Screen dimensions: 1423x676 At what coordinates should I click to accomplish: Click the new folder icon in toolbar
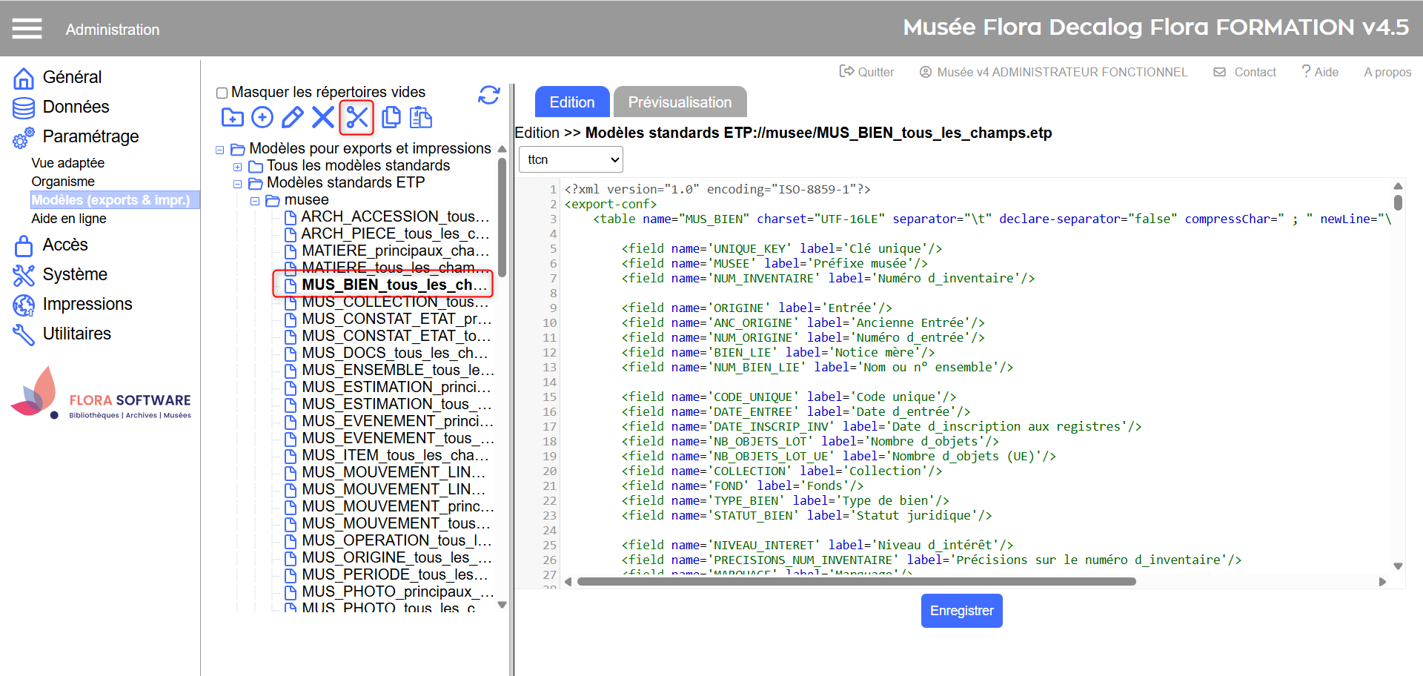[x=232, y=117]
